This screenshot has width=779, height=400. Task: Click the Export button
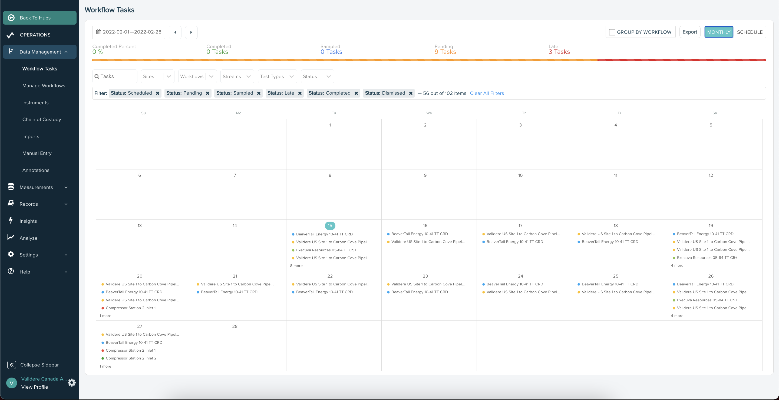(x=689, y=32)
